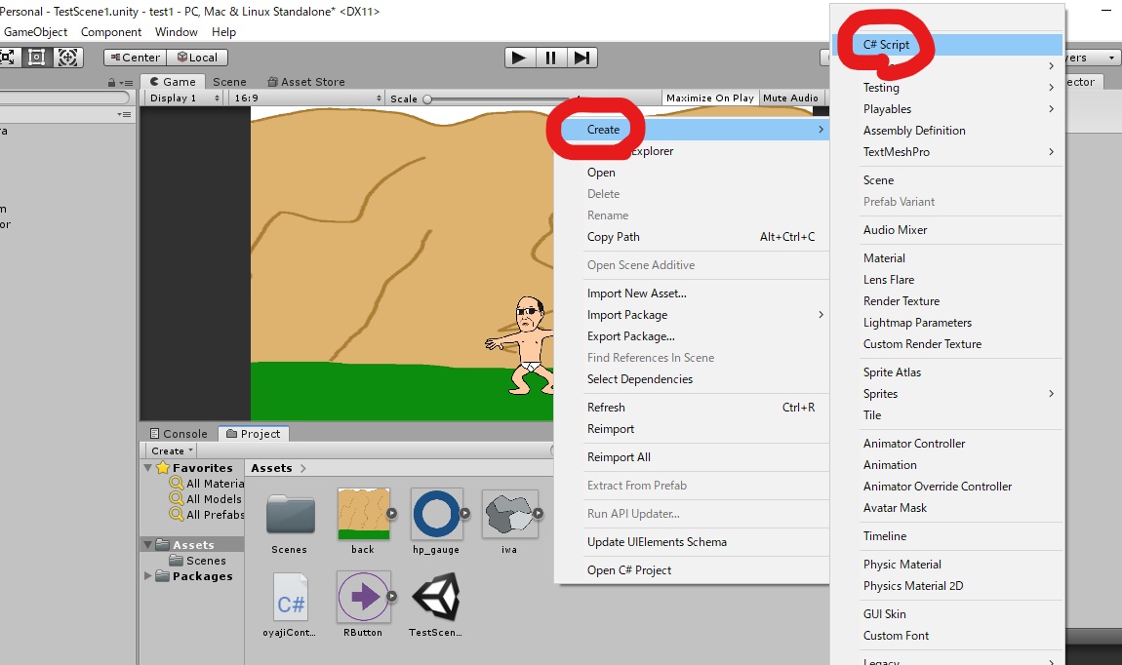Open the Asset Store tab
This screenshot has height=665, width=1122.
[x=306, y=82]
